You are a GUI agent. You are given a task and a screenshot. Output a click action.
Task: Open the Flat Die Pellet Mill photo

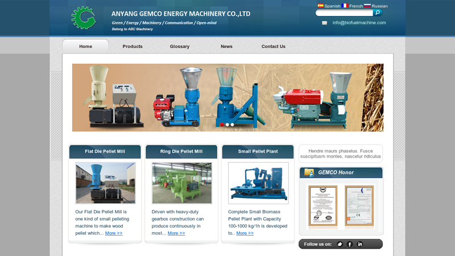[105, 183]
